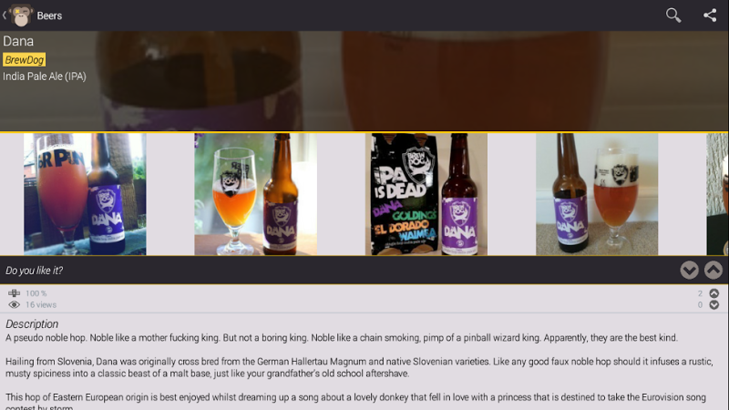Open fourth photo with Dana bottle on carpet
Image resolution: width=729 pixels, height=410 pixels.
[597, 194]
